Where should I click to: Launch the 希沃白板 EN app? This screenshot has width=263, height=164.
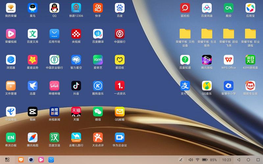[11, 137]
